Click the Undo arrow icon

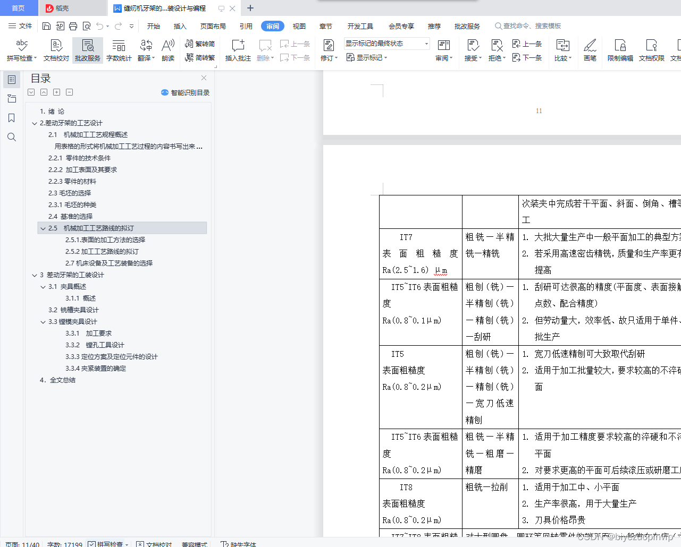[x=99, y=26]
